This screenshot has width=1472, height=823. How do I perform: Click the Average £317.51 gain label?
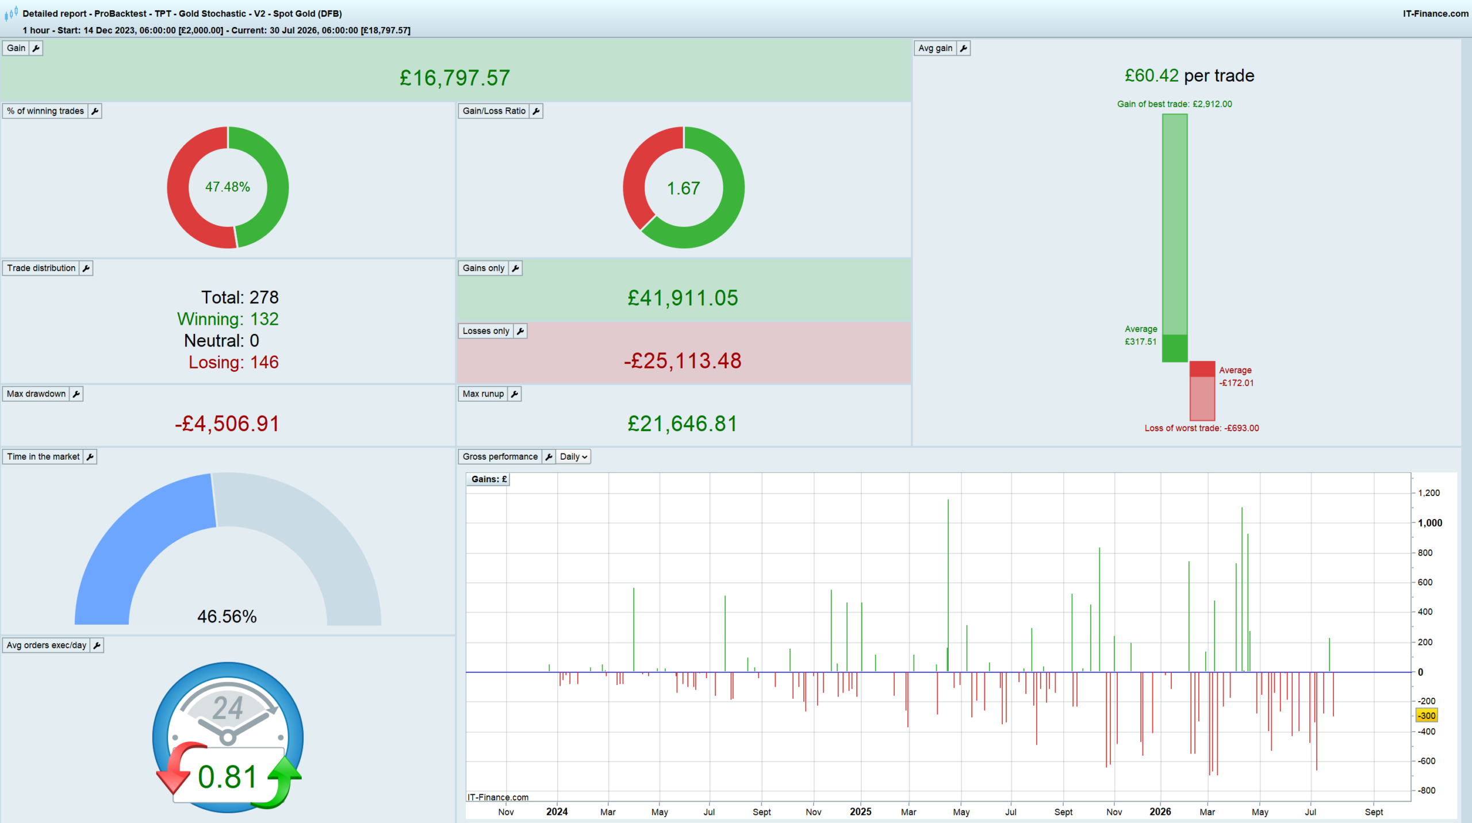click(x=1141, y=336)
